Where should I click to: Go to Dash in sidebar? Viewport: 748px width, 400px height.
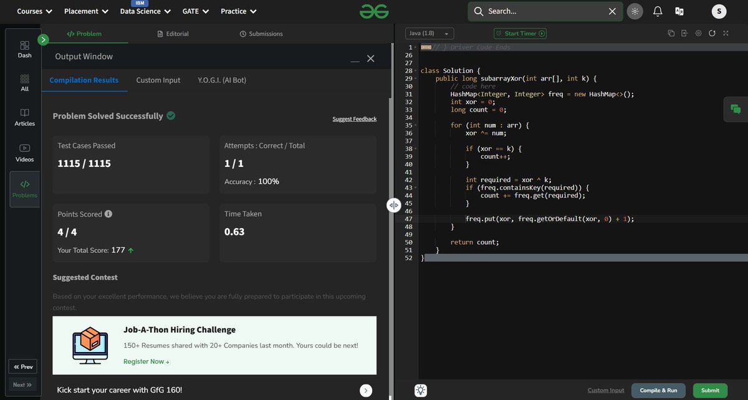point(24,49)
